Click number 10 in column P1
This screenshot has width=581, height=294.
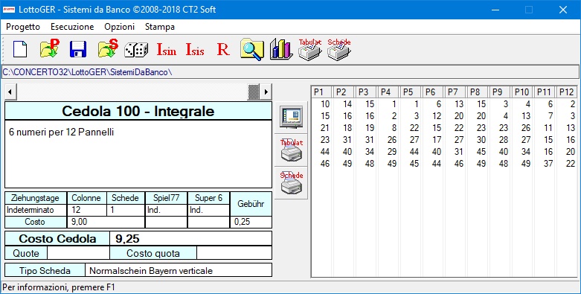tap(325, 104)
